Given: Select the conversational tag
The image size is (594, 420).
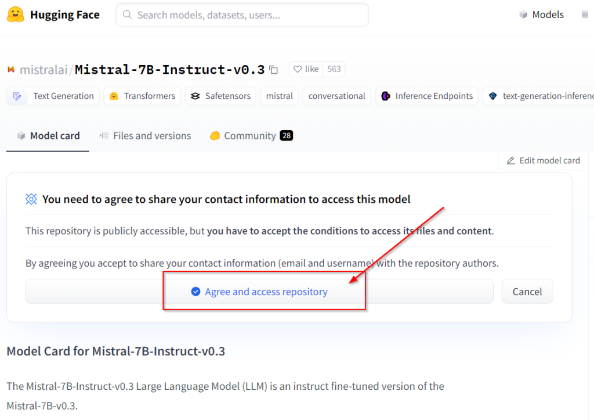Looking at the screenshot, I should pos(336,96).
